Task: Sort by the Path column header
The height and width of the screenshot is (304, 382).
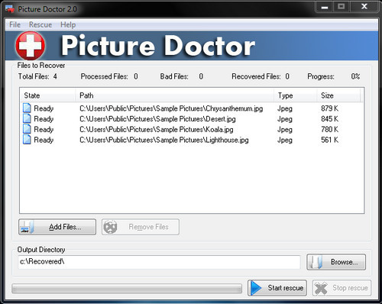Action: click(175, 95)
